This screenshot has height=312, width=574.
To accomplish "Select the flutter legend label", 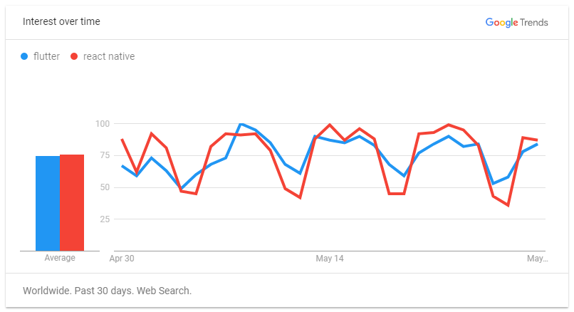I will (x=46, y=56).
